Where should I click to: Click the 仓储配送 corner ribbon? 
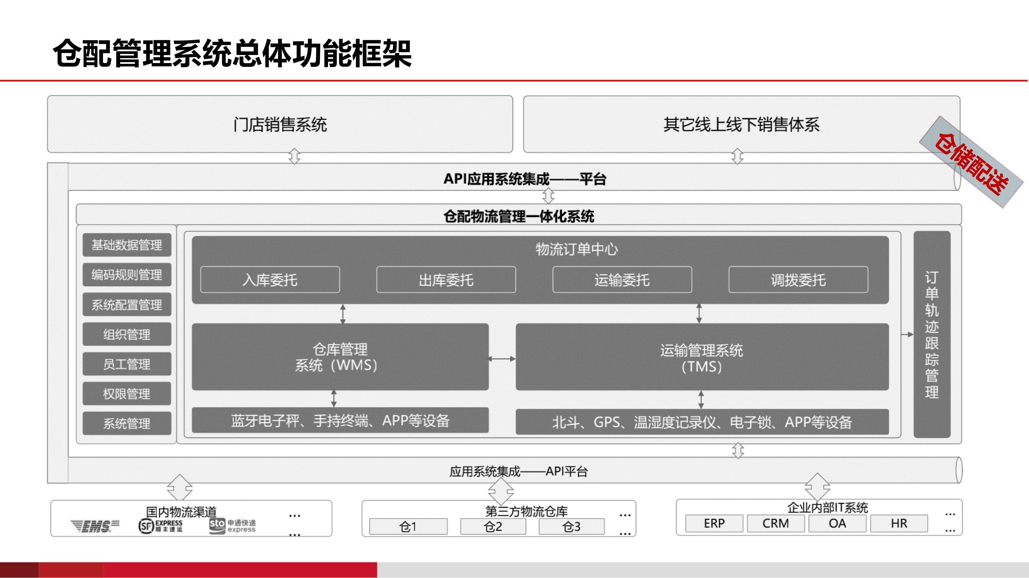pyautogui.click(x=971, y=162)
